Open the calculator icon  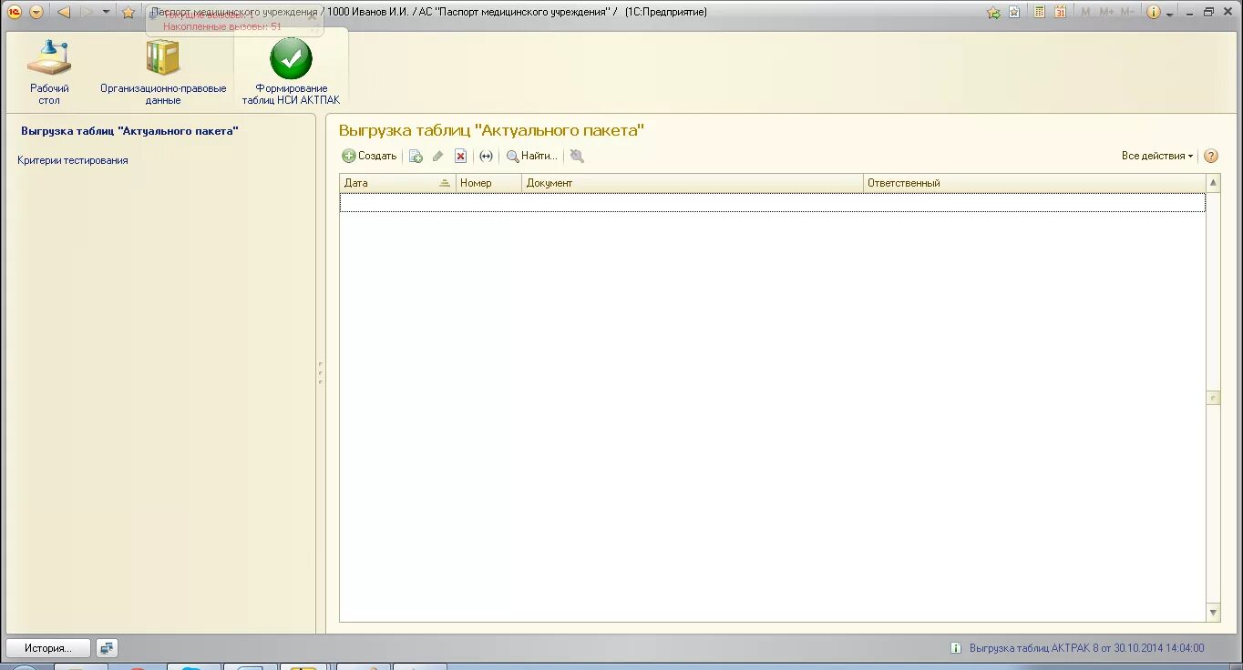pyautogui.click(x=1039, y=12)
